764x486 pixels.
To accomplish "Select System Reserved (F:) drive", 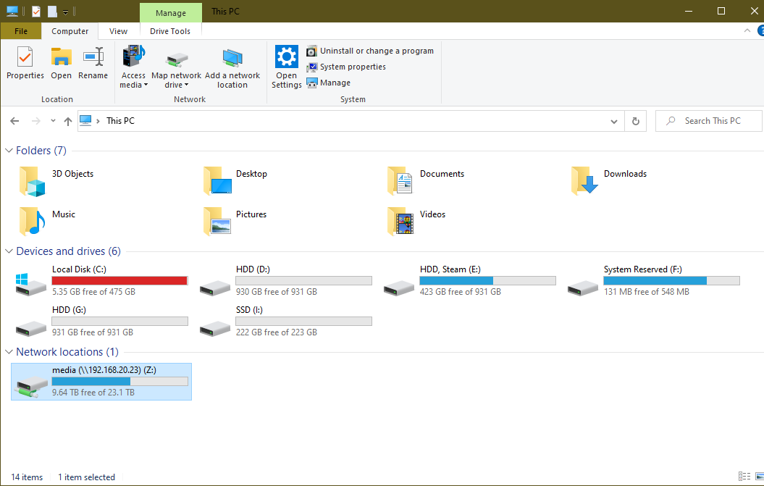I will (653, 280).
